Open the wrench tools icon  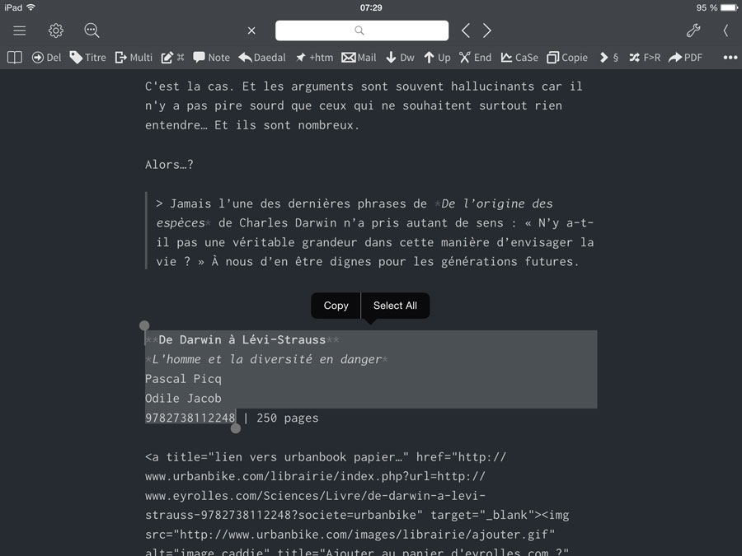pos(693,30)
